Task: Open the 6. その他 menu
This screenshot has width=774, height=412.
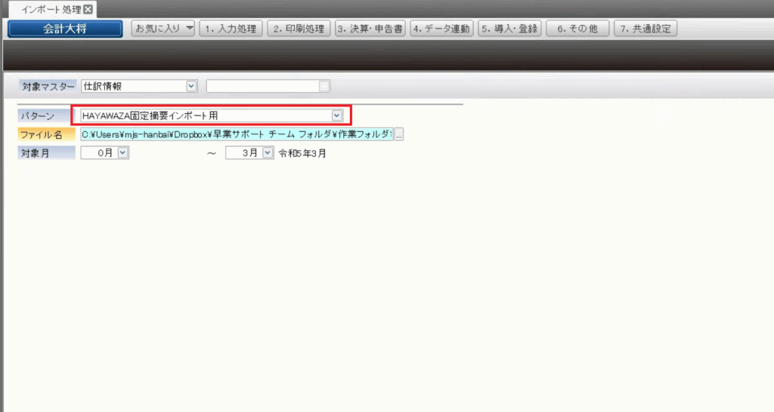Action: pos(577,29)
